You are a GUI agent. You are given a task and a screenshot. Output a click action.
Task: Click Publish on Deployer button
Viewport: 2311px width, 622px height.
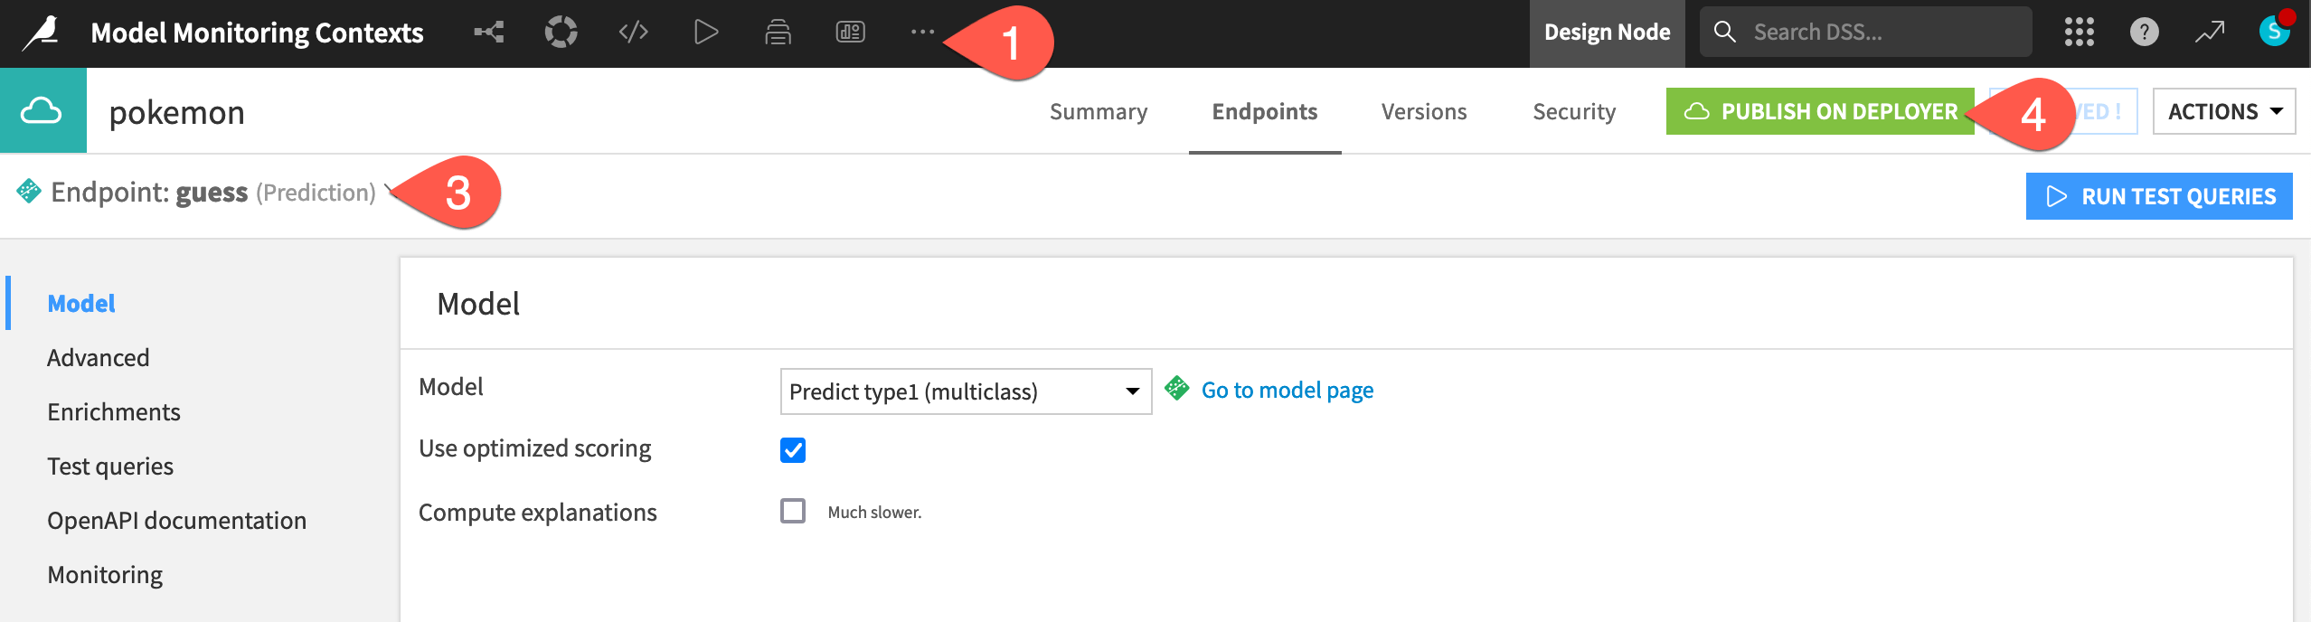click(1820, 111)
